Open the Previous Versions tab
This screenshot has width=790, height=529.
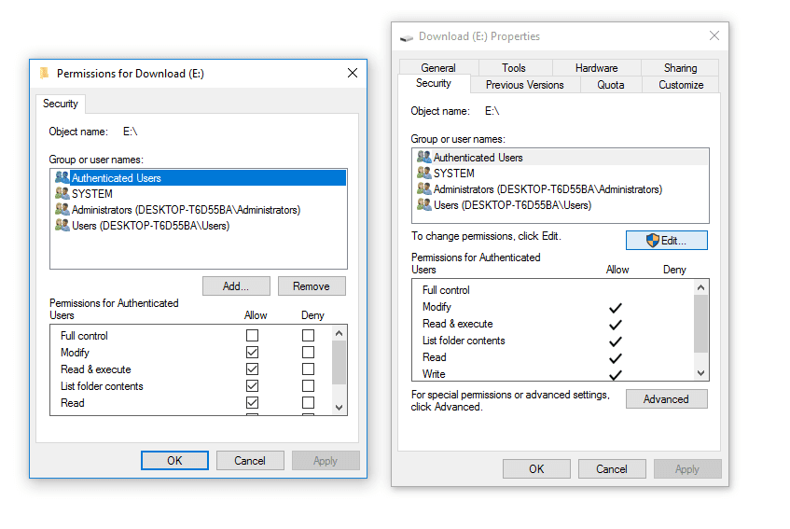(x=524, y=85)
